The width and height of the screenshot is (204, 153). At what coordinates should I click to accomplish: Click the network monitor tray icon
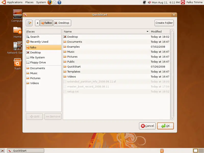click(144, 2)
